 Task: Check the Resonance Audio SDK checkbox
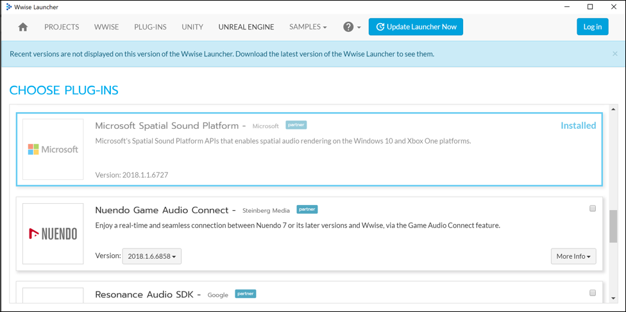pyautogui.click(x=593, y=293)
